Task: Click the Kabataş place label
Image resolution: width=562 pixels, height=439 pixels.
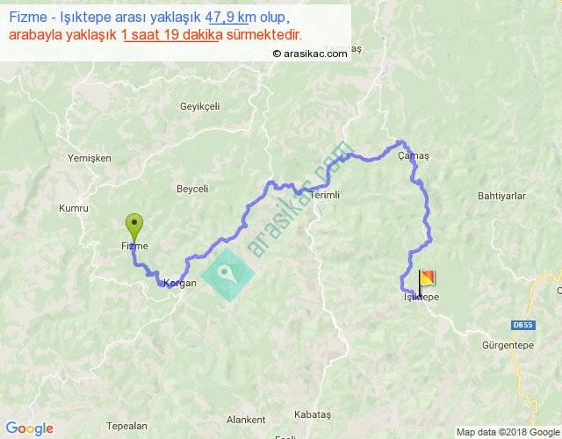Action: tap(313, 414)
